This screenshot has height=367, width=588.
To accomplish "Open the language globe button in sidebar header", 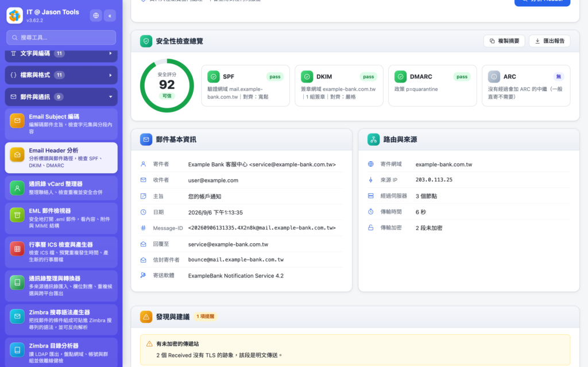I will 96,15.
